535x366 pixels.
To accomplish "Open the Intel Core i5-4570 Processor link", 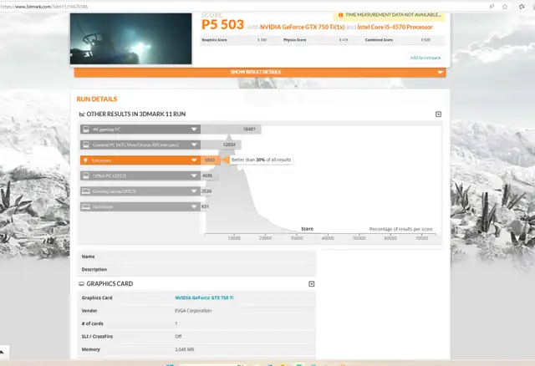I will coord(395,27).
